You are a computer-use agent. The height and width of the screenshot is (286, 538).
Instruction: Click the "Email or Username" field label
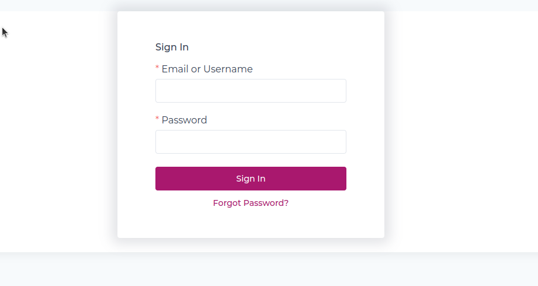(x=207, y=69)
